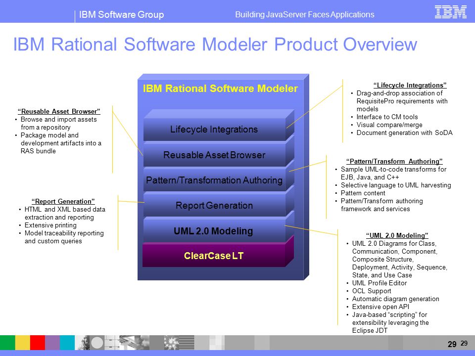The height and width of the screenshot is (356, 475).
Task: Click the purple square in the footer strip
Action: pos(52,342)
